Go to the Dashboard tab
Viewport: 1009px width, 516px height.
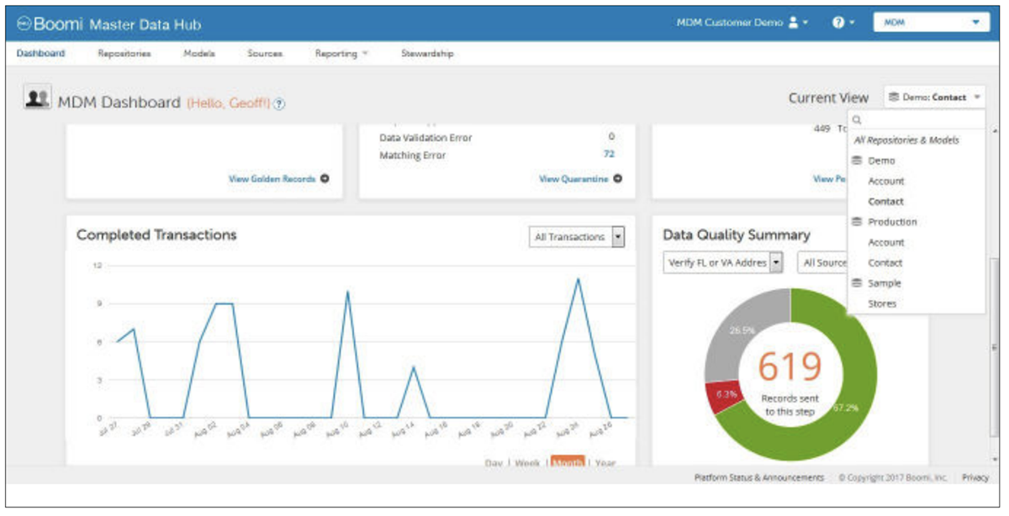pyautogui.click(x=40, y=54)
